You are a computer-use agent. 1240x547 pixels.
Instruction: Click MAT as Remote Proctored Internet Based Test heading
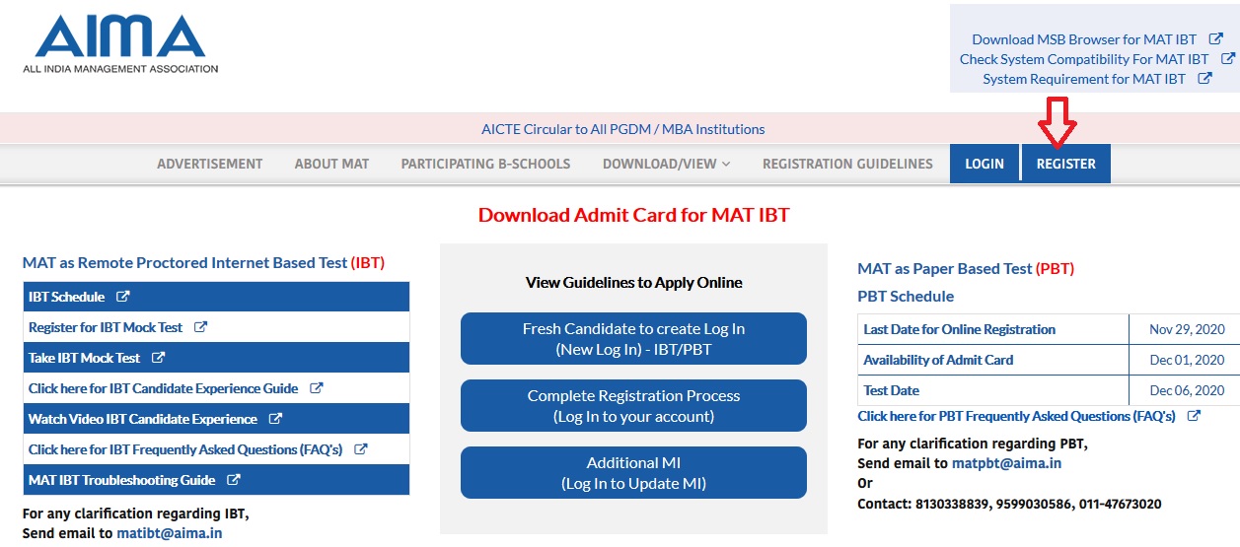[x=203, y=262]
